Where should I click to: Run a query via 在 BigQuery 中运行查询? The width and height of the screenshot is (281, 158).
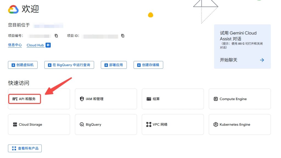click(x=69, y=65)
